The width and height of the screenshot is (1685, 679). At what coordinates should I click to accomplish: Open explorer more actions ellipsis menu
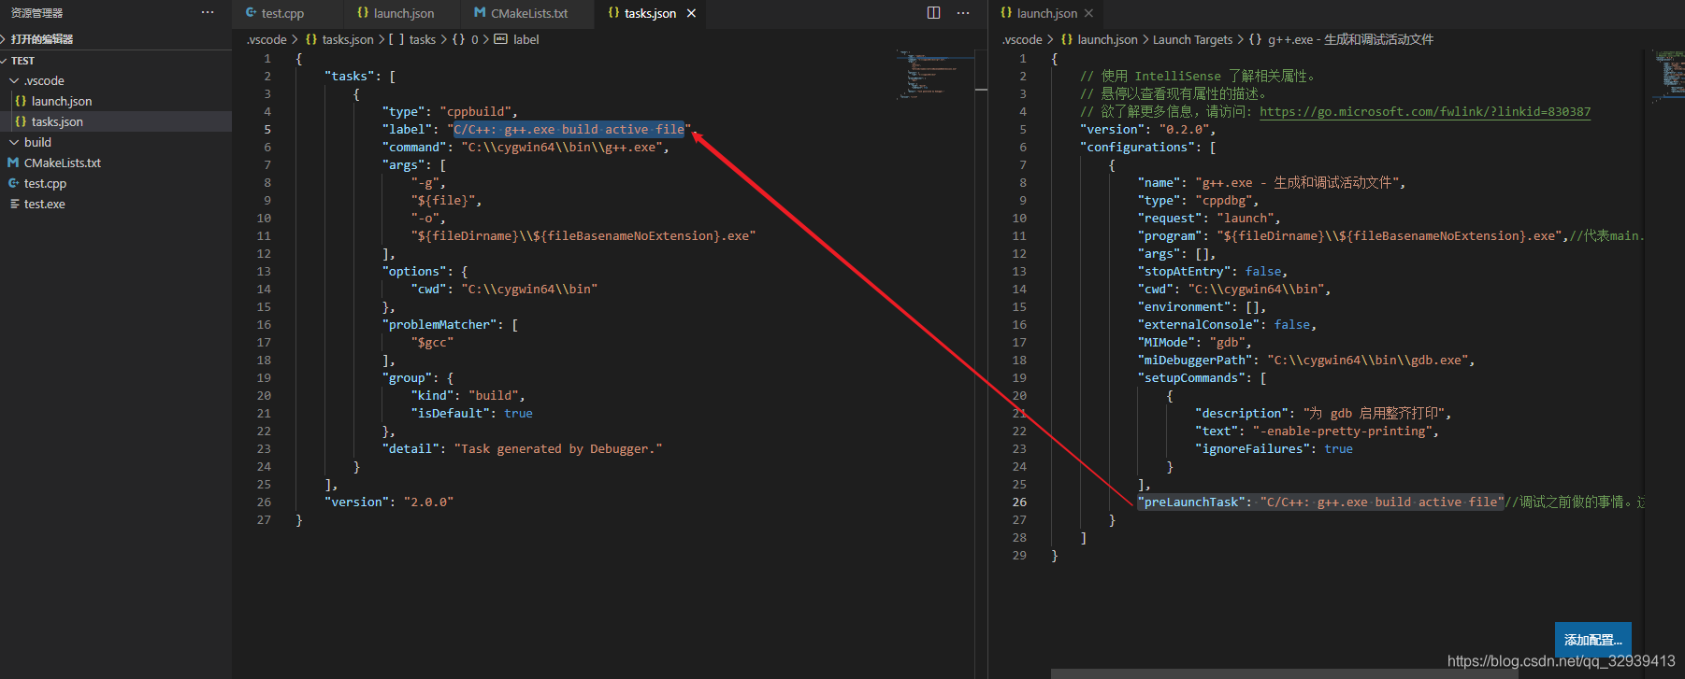tap(208, 12)
